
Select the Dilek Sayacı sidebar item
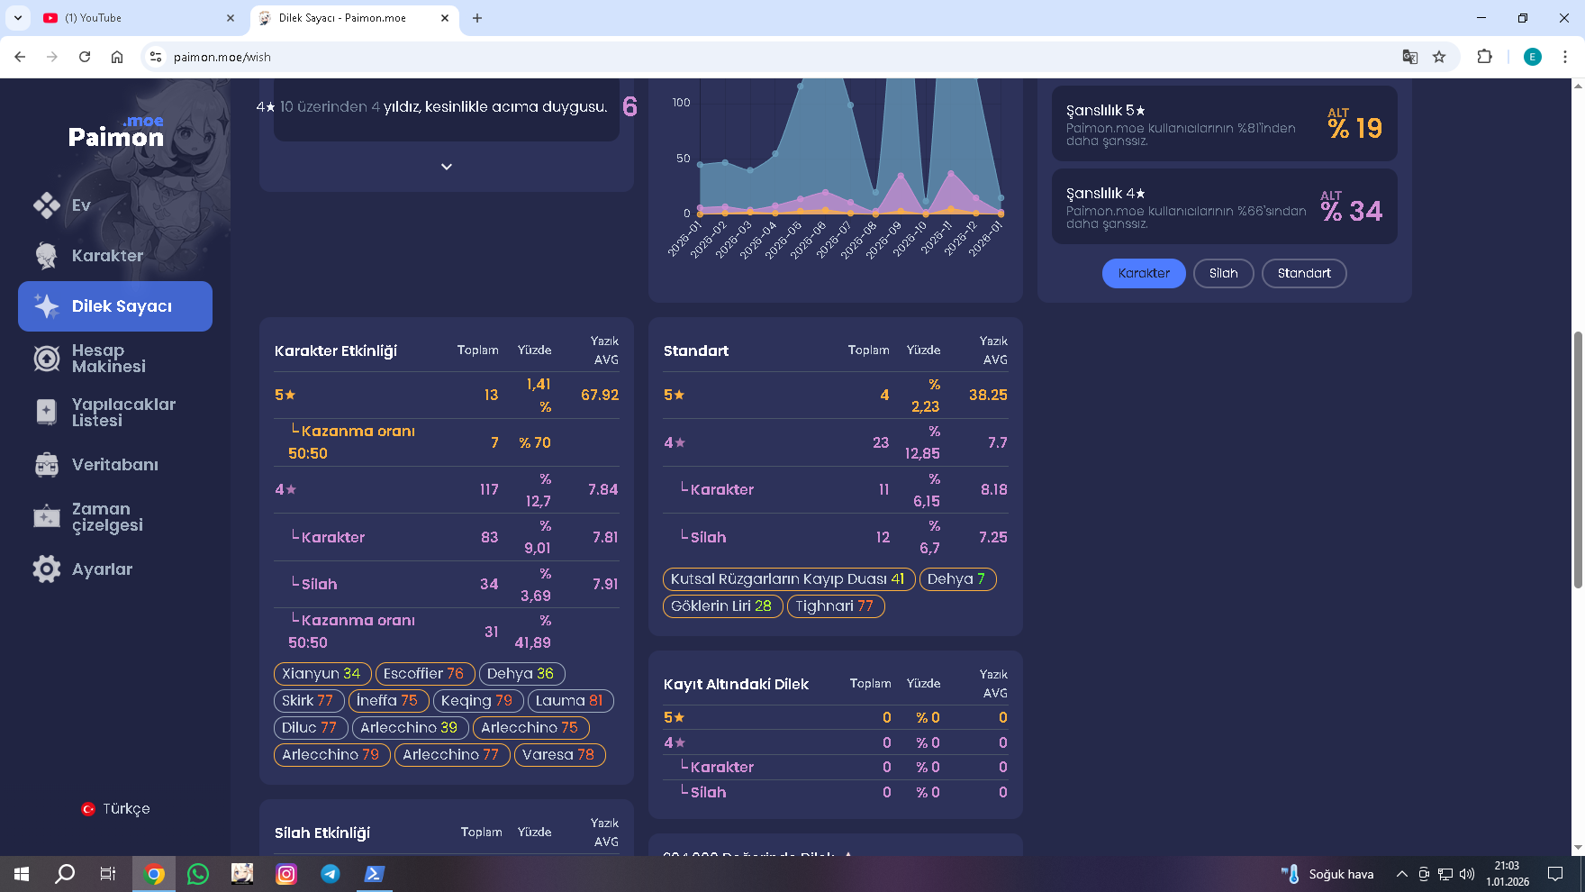(115, 306)
